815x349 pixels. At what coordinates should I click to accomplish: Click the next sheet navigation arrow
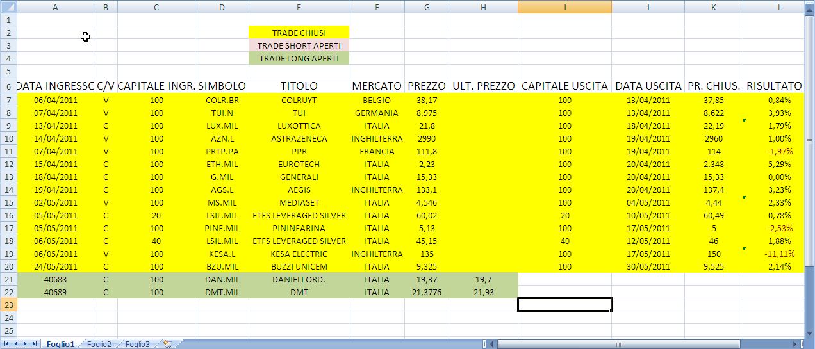[26, 344]
